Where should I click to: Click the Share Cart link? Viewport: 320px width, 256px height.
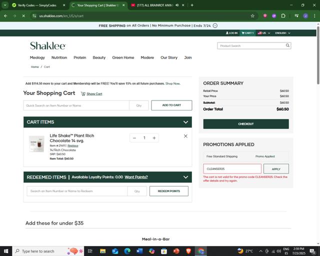point(94,93)
